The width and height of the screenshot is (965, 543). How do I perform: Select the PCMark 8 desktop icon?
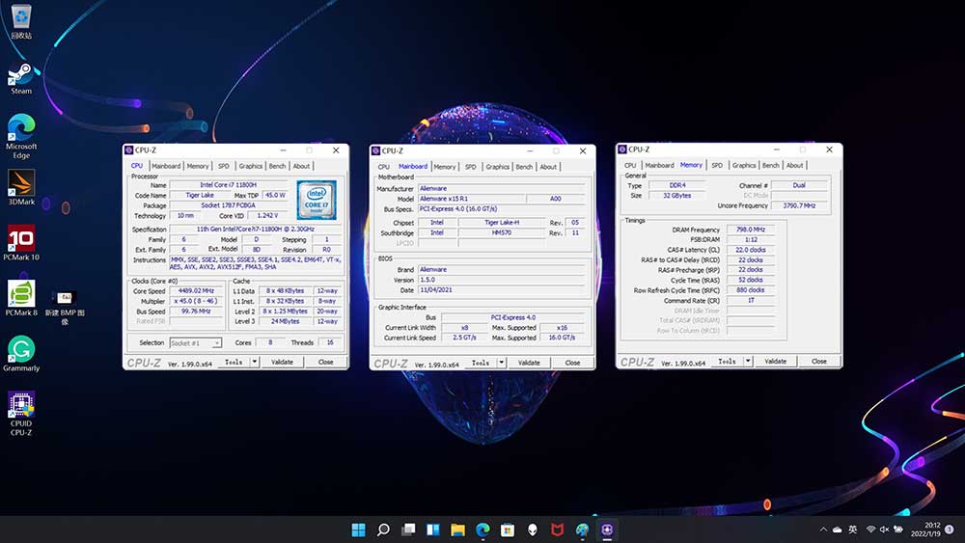click(21, 298)
